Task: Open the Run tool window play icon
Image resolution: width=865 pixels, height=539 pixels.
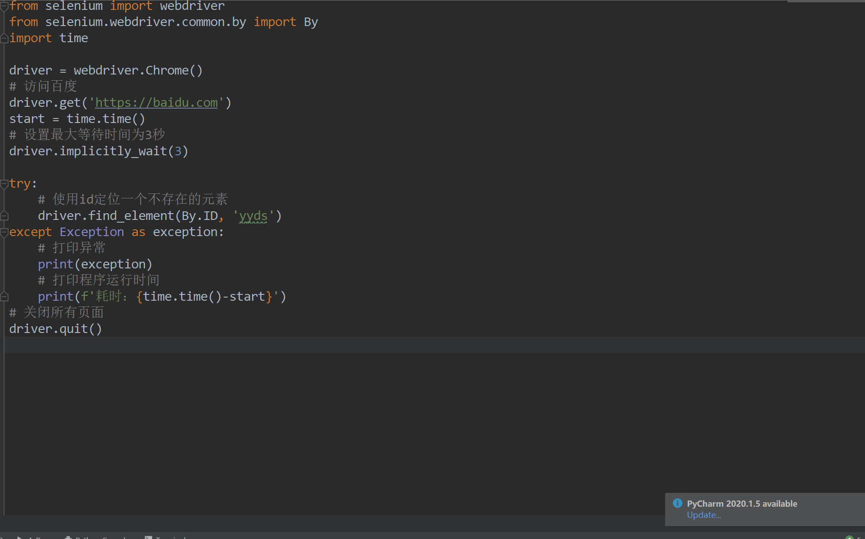Action: pyautogui.click(x=20, y=537)
